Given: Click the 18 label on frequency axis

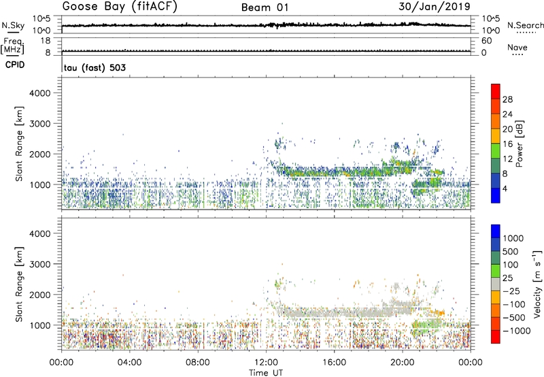Looking at the screenshot, I should [46, 41].
